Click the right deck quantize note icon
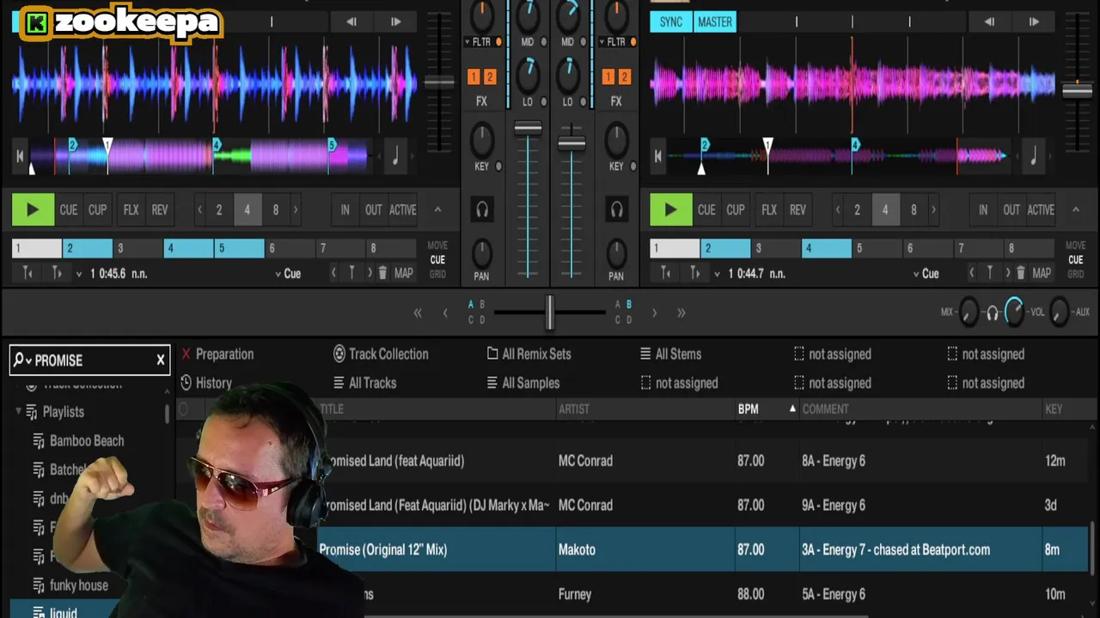1100x618 pixels. pyautogui.click(x=1033, y=156)
